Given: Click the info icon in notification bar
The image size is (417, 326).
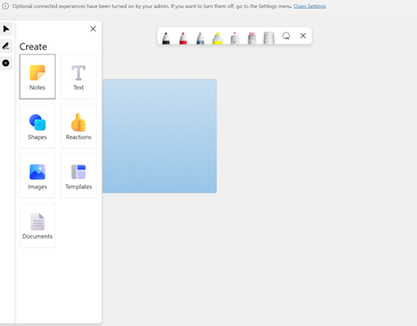Looking at the screenshot, I should 5,6.
